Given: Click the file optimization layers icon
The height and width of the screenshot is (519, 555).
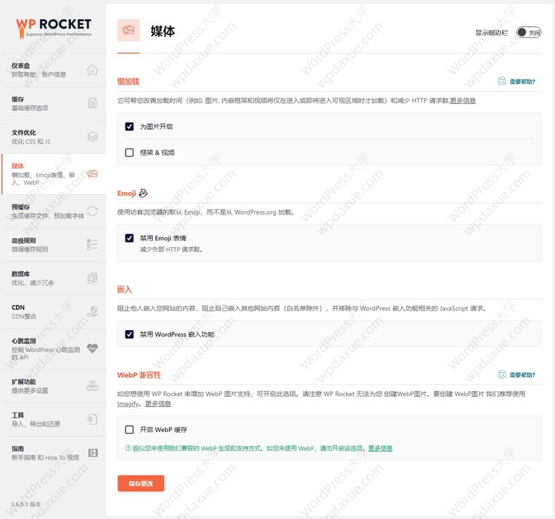Looking at the screenshot, I should click(x=92, y=137).
